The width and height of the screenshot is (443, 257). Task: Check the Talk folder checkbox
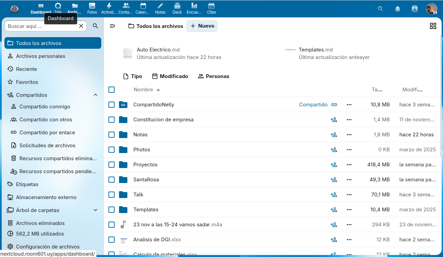(x=112, y=195)
